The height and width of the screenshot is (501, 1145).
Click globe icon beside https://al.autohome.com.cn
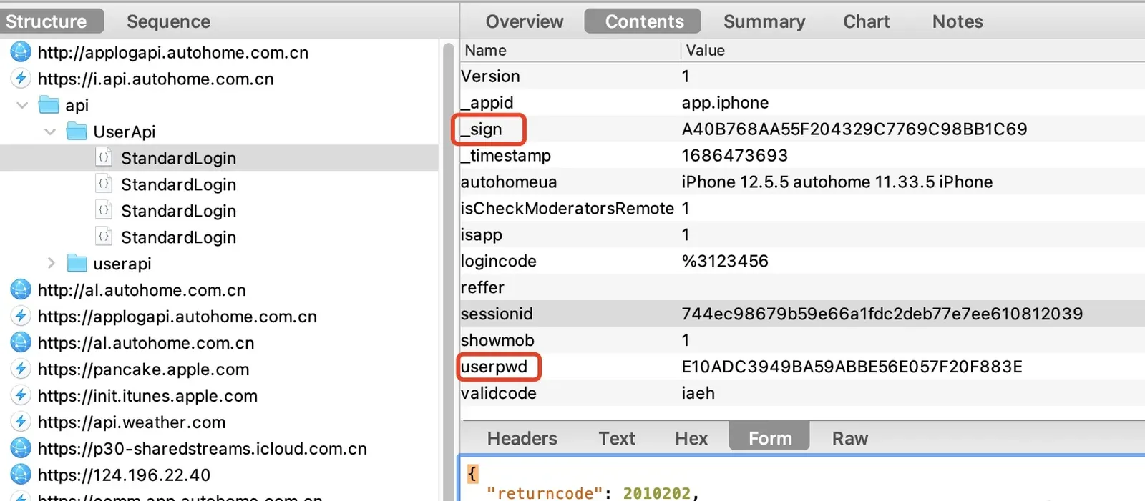pos(21,343)
